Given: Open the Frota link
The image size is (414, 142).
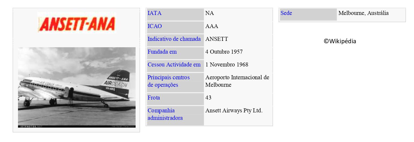Looking at the screenshot, I should coord(154,98).
